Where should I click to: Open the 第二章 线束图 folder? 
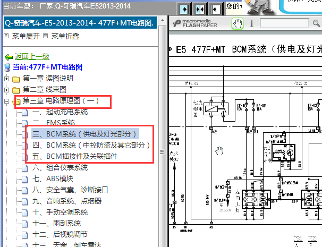pyautogui.click(x=44, y=89)
